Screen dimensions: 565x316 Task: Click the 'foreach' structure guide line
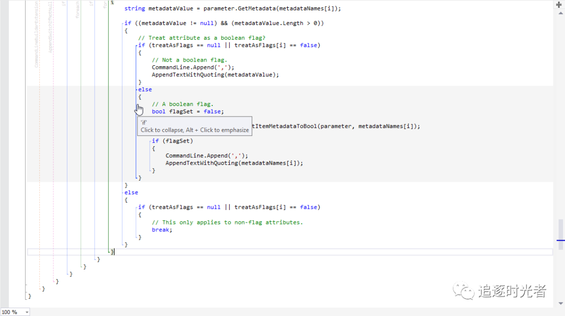[x=81, y=133]
